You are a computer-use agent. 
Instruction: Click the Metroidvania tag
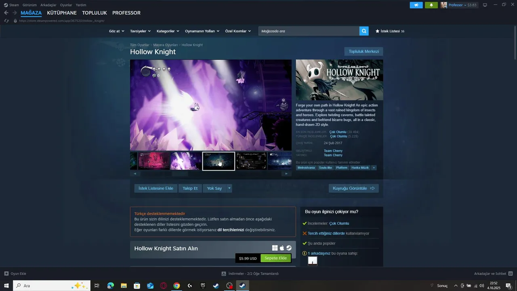click(x=306, y=167)
